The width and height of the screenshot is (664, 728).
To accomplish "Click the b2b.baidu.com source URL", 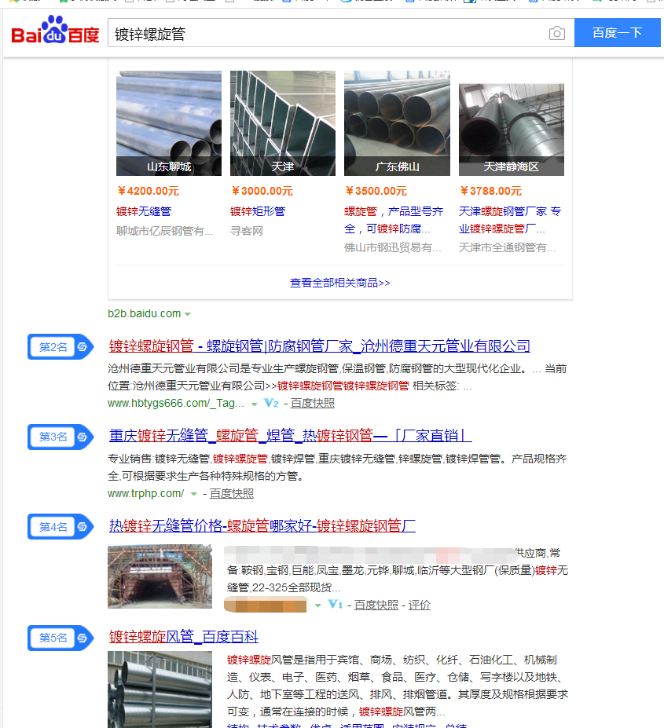I will (x=144, y=314).
